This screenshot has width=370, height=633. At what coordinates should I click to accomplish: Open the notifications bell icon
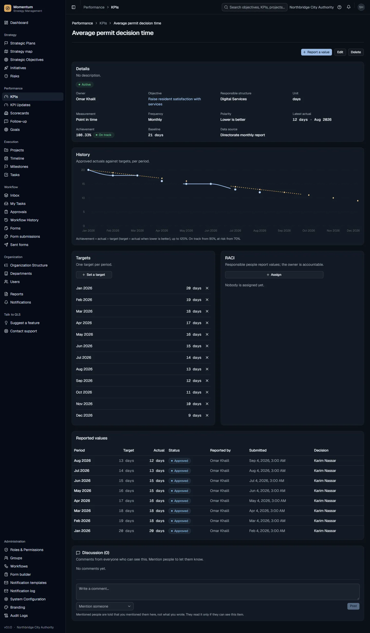(349, 7)
